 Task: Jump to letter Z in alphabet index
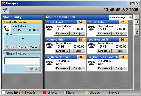137,32
